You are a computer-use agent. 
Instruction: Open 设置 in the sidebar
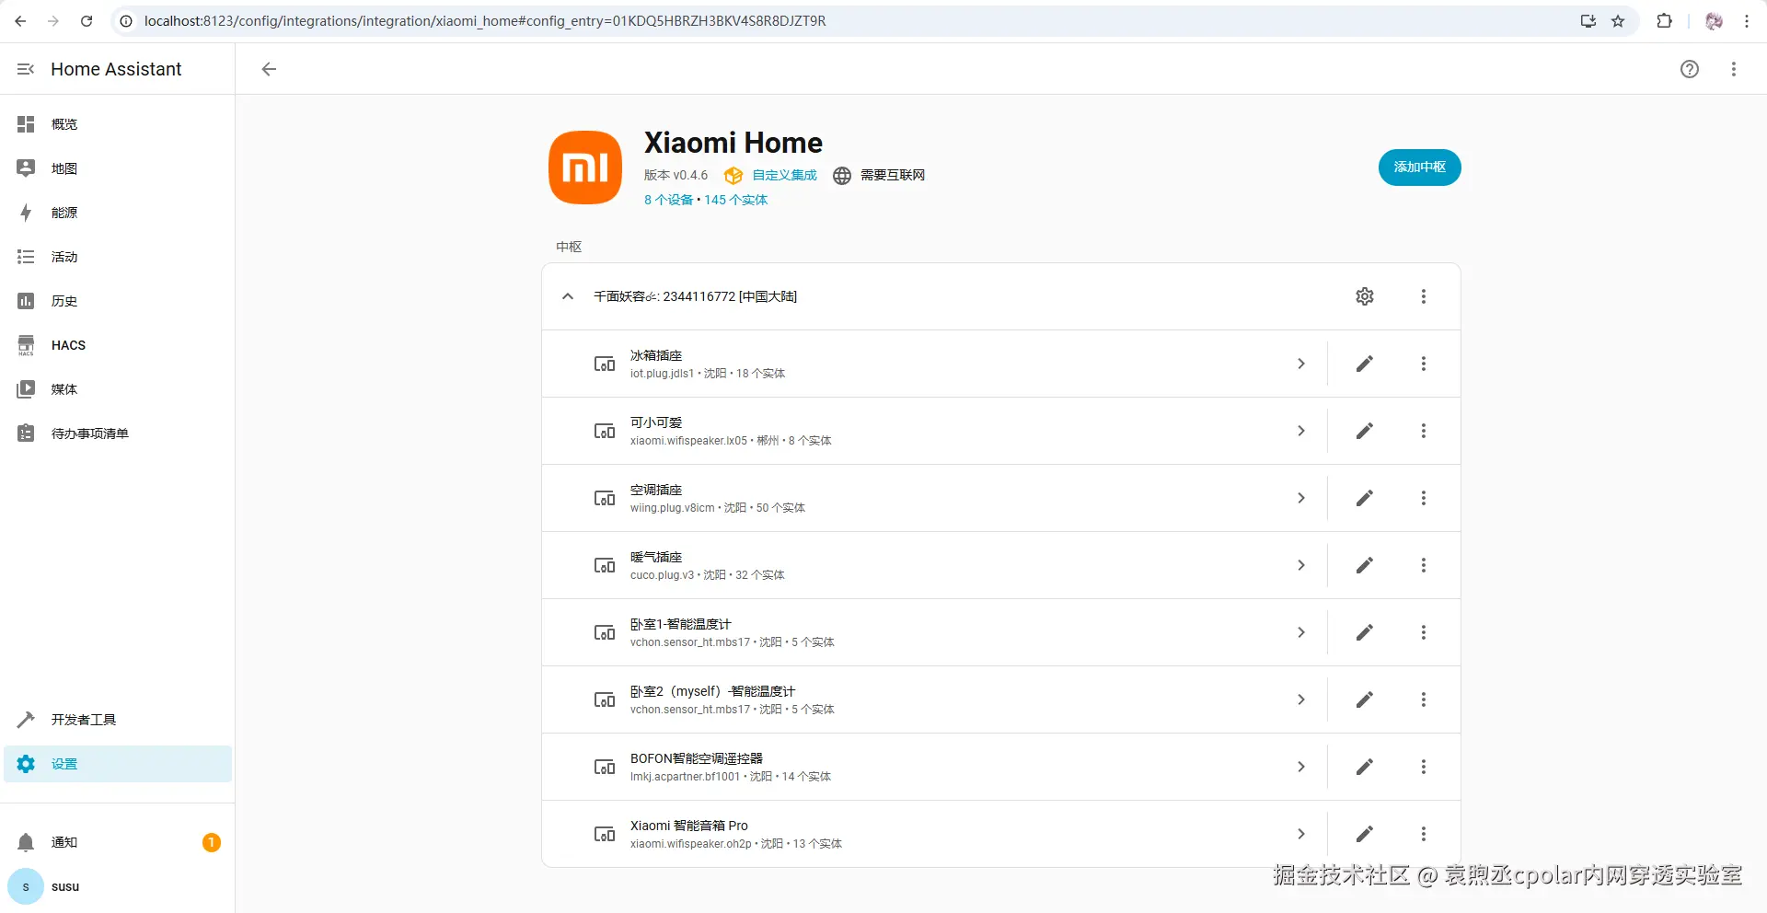pyautogui.click(x=118, y=764)
